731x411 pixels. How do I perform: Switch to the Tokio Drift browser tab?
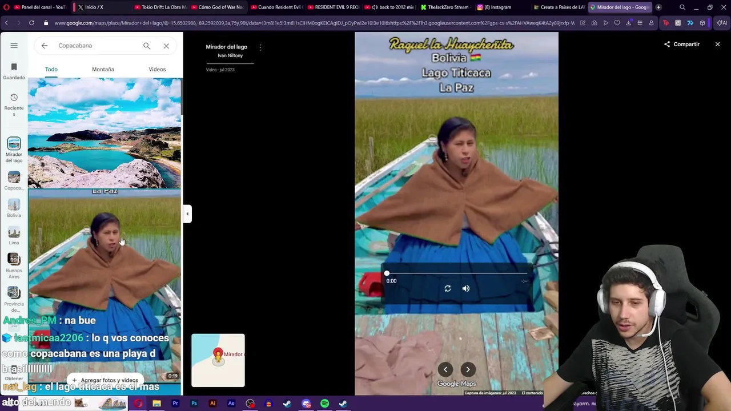point(160,7)
